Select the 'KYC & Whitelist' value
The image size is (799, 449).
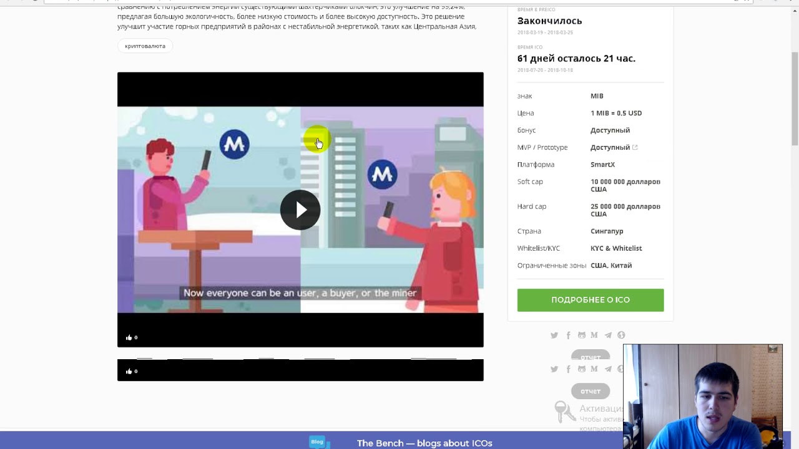pos(616,248)
